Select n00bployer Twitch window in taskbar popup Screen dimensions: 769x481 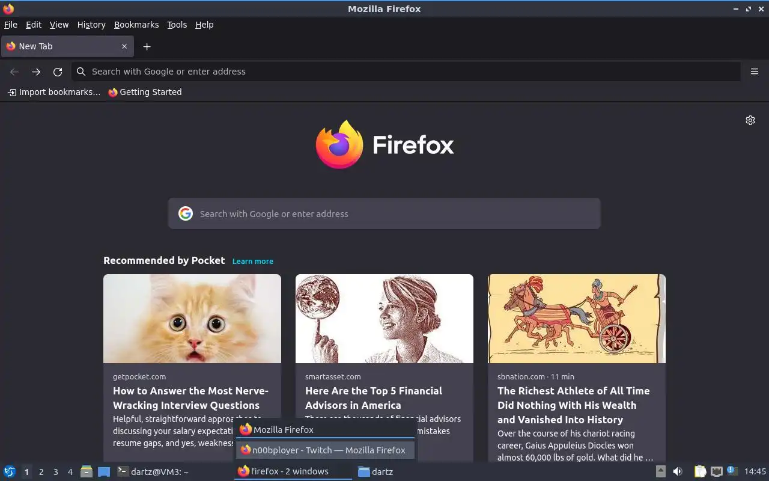tap(325, 450)
